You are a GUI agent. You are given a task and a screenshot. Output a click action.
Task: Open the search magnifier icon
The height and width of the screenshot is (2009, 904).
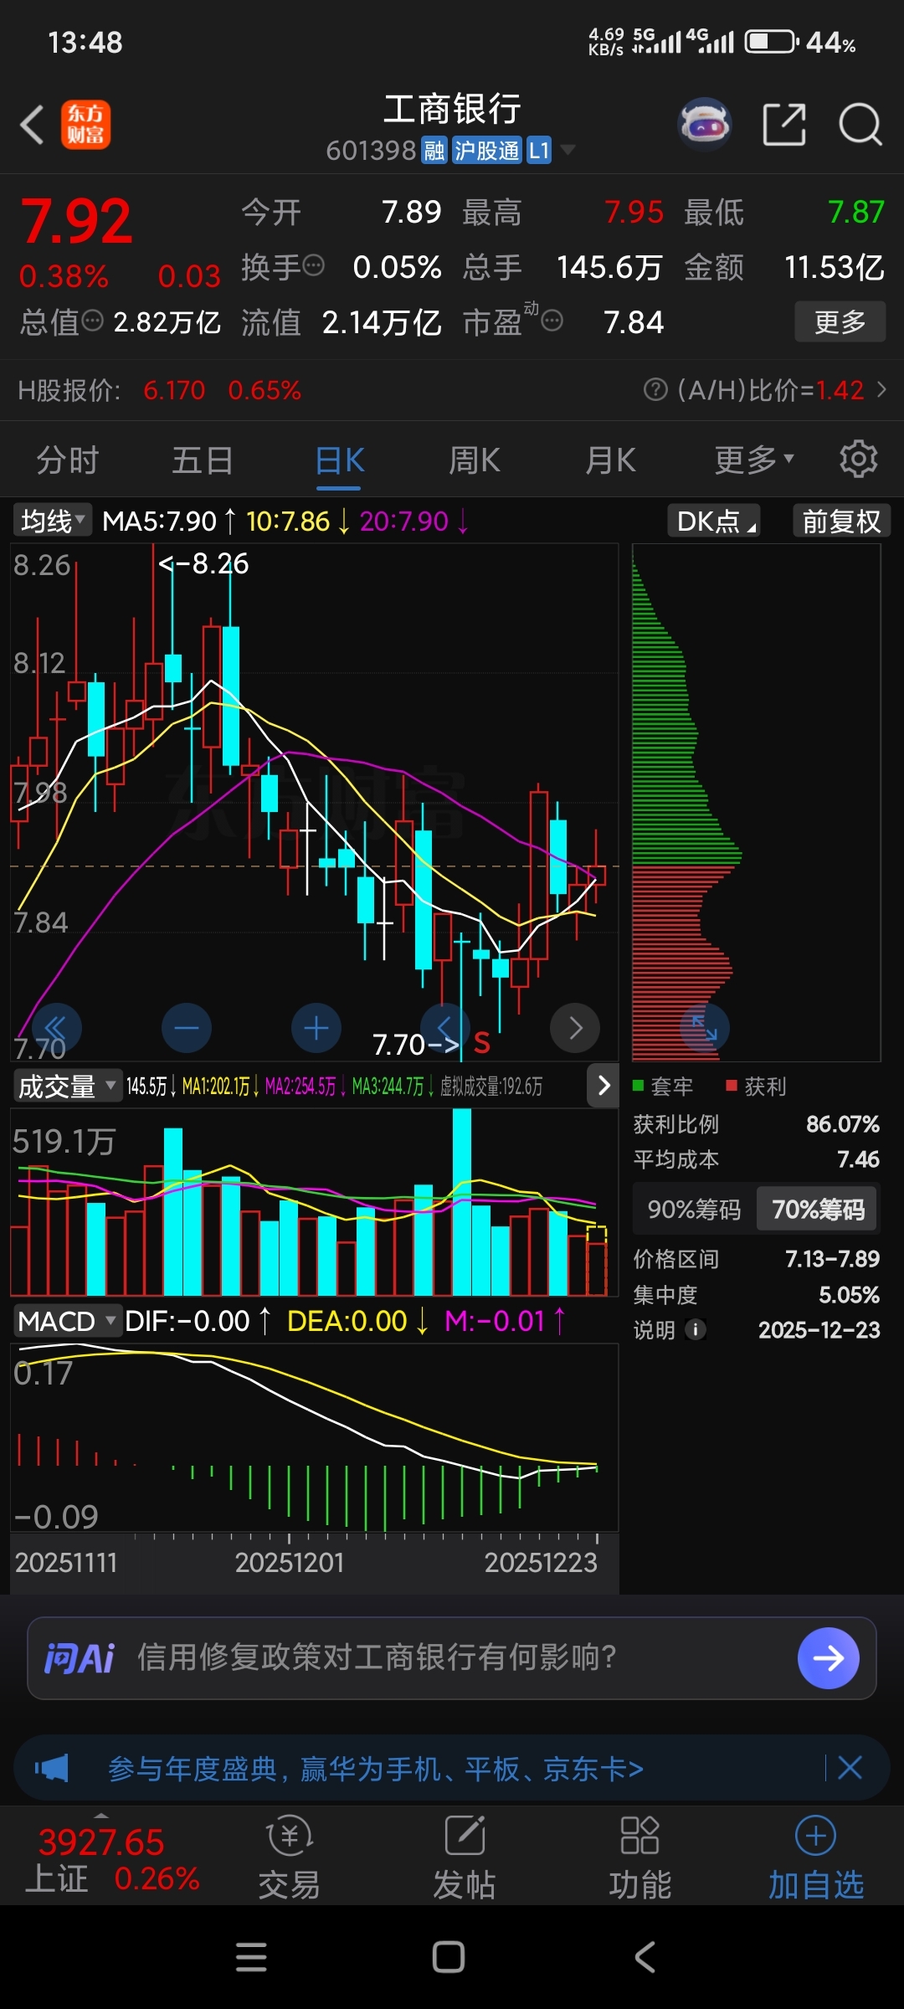point(860,125)
